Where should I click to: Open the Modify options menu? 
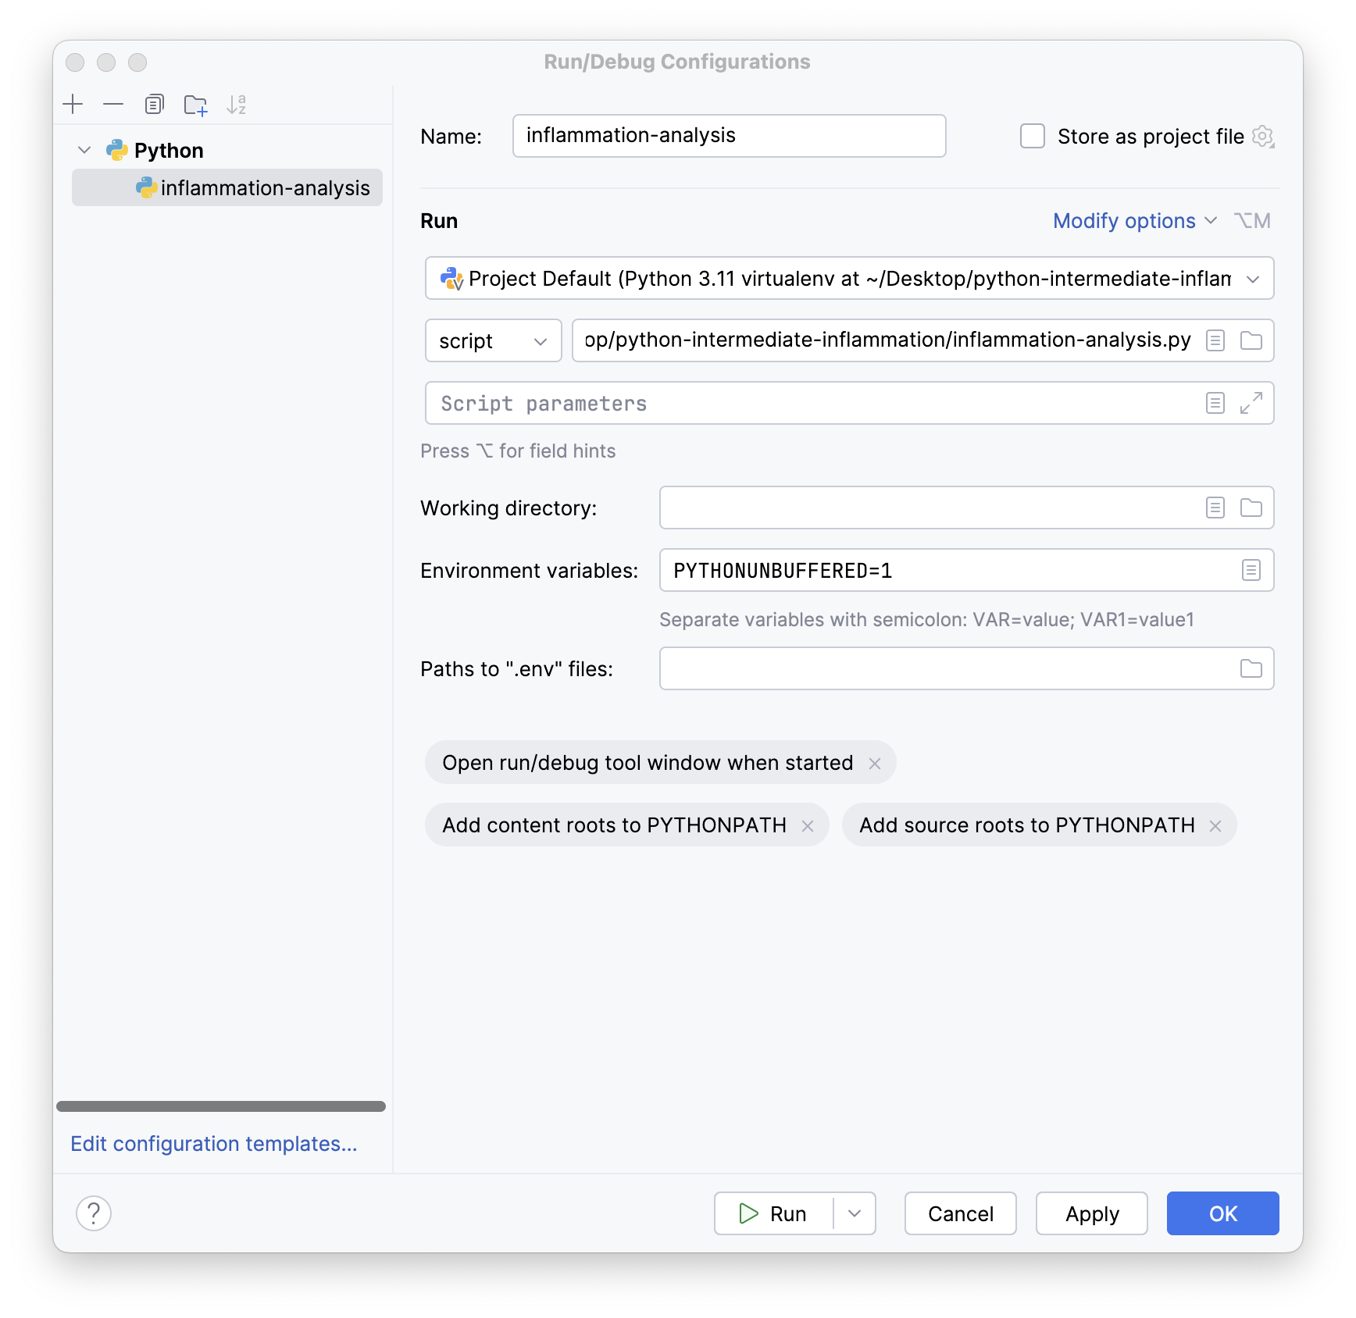tap(1133, 221)
